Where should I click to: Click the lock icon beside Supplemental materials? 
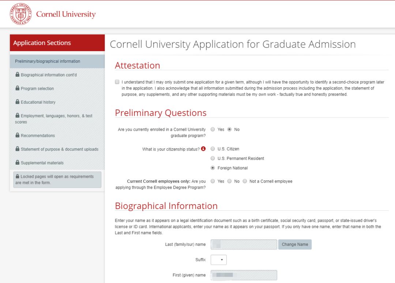tap(18, 162)
